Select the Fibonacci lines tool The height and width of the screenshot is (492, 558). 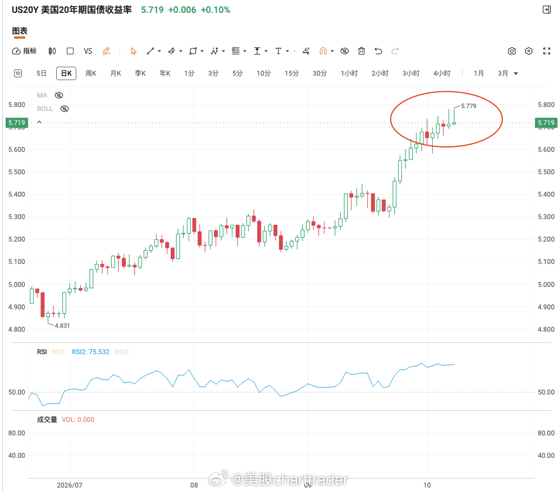pyautogui.click(x=236, y=51)
